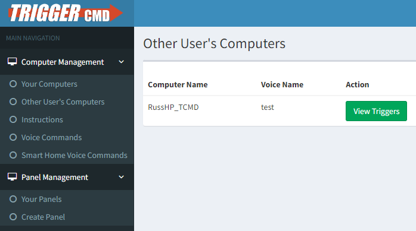Click the Action column header
416x231 pixels.
click(x=358, y=84)
